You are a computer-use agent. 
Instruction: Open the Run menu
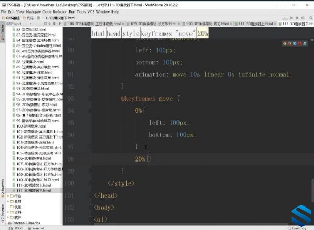coord(72,12)
